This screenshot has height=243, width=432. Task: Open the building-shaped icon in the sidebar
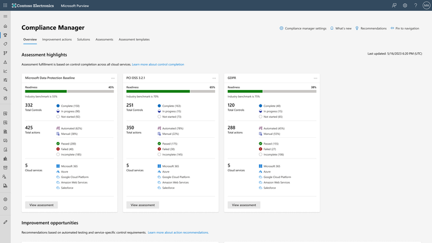click(x=5, y=159)
